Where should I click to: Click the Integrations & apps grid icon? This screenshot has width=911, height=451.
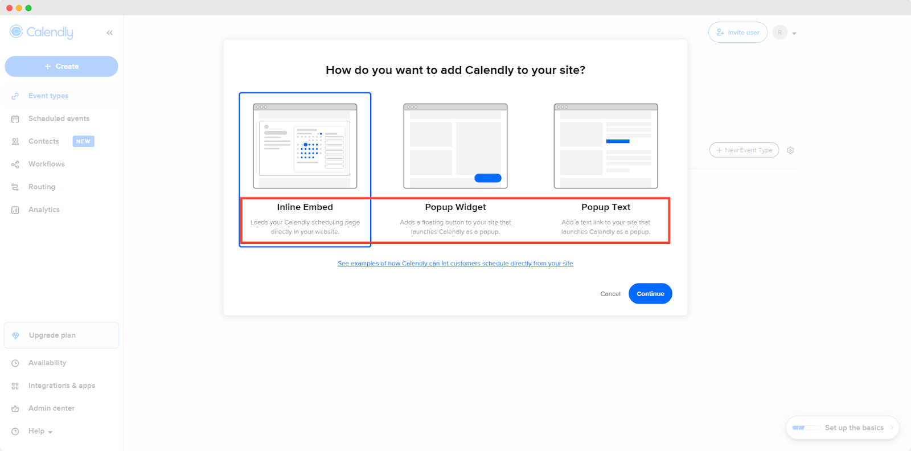point(15,386)
